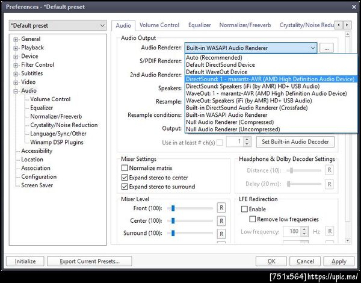Viewport: 361px width, 283px height.
Task: Choose Default DirectSound Device
Action: tap(271, 65)
